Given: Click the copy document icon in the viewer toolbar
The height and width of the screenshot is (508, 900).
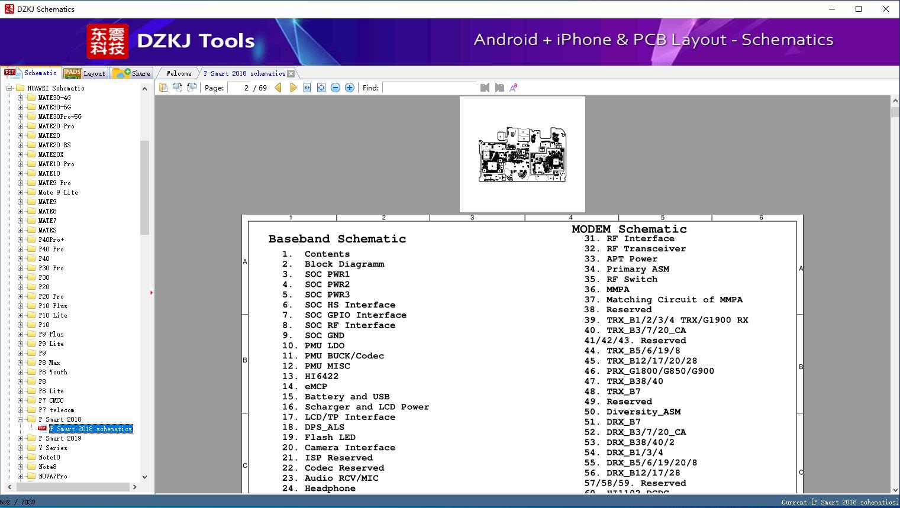Looking at the screenshot, I should 163,88.
